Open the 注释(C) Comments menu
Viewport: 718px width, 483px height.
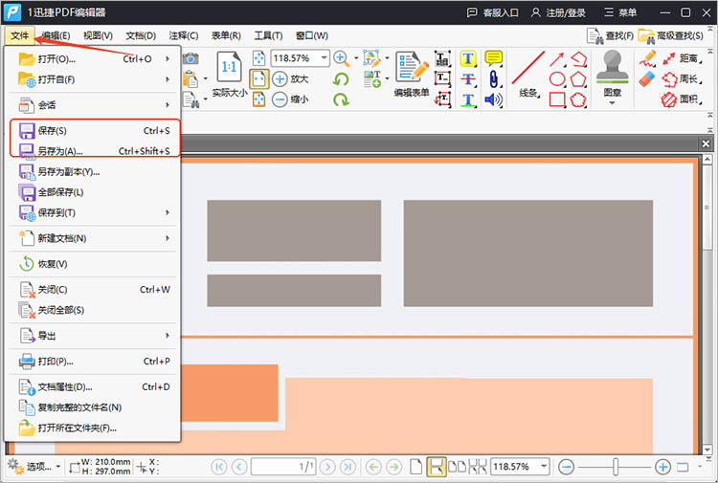[184, 35]
